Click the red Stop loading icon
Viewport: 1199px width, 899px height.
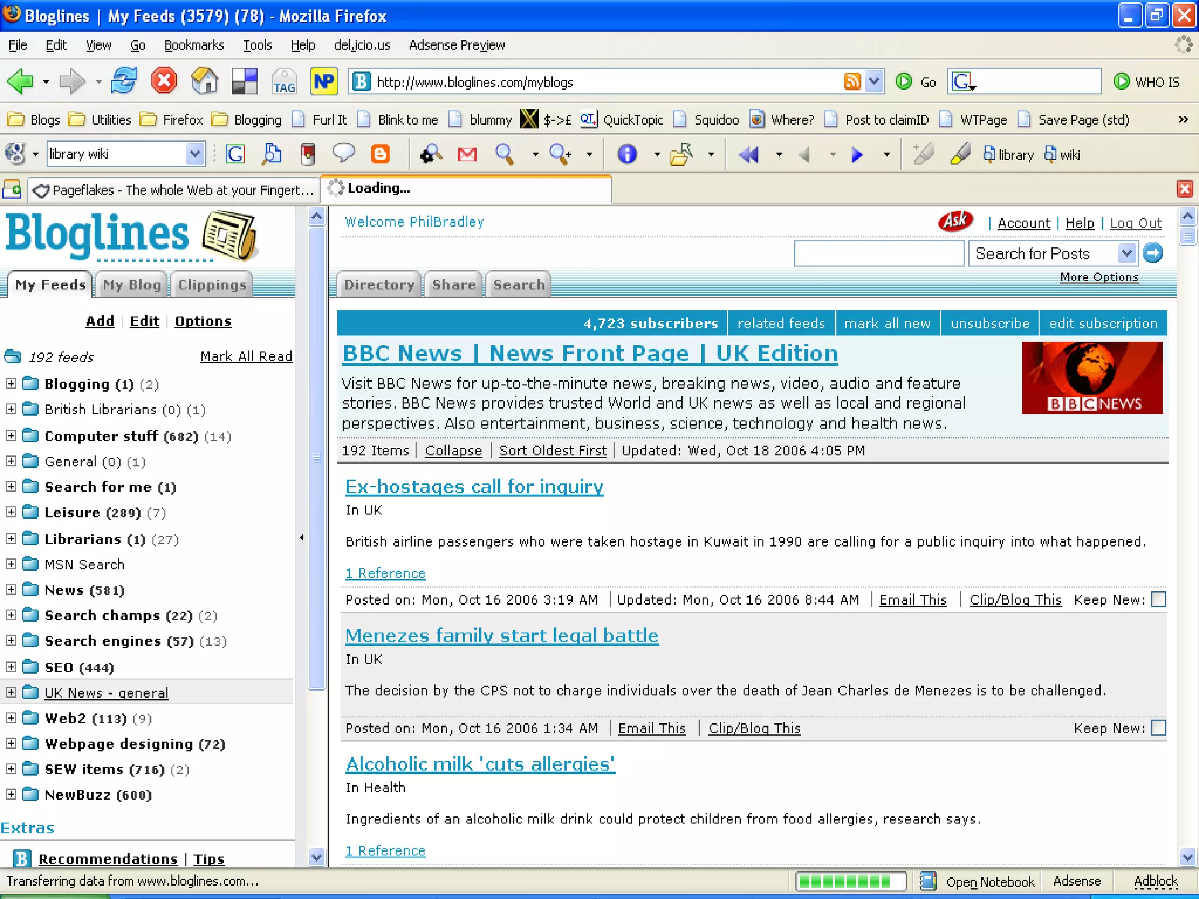coord(164,81)
